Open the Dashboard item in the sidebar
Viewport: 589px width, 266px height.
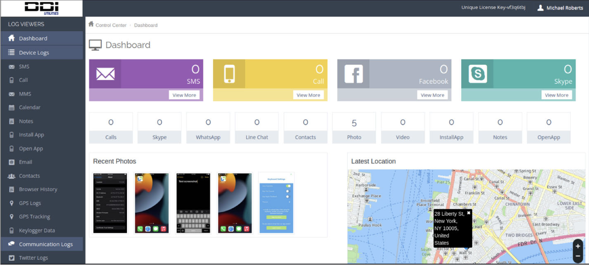pos(42,38)
